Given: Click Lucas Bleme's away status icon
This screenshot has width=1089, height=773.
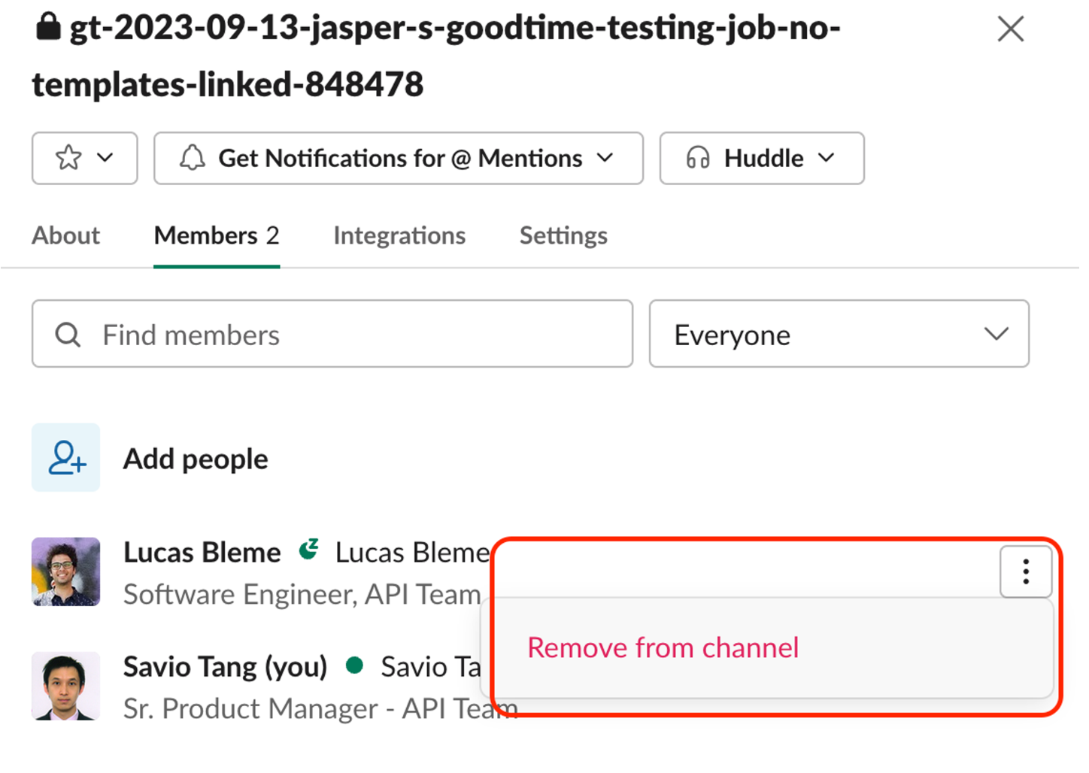Looking at the screenshot, I should coord(308,550).
